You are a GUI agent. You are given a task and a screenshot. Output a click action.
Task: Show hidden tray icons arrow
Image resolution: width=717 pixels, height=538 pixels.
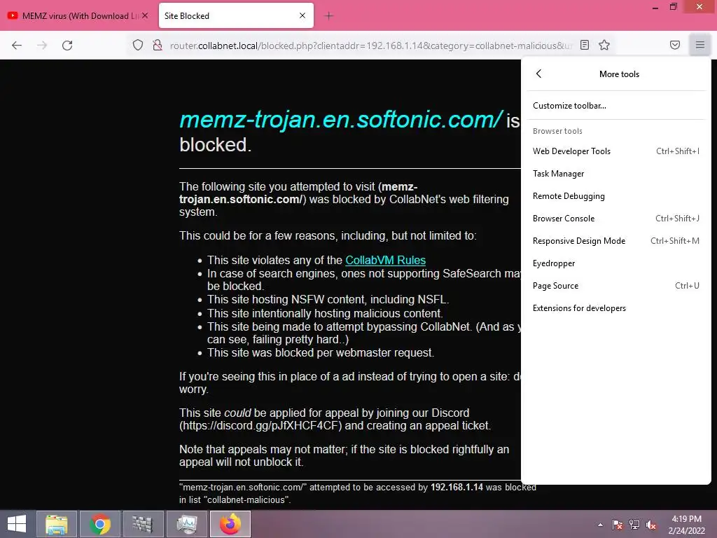click(600, 525)
